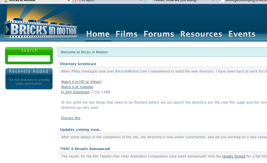Follow the Watch it in HD at Vimeo link
This screenshot has width=267, height=163.
pos(81,82)
